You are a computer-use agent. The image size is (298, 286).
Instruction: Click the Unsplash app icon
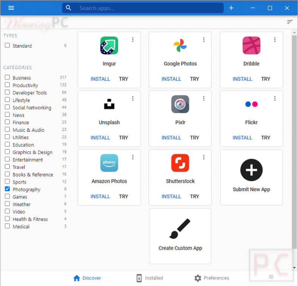pyautogui.click(x=109, y=104)
